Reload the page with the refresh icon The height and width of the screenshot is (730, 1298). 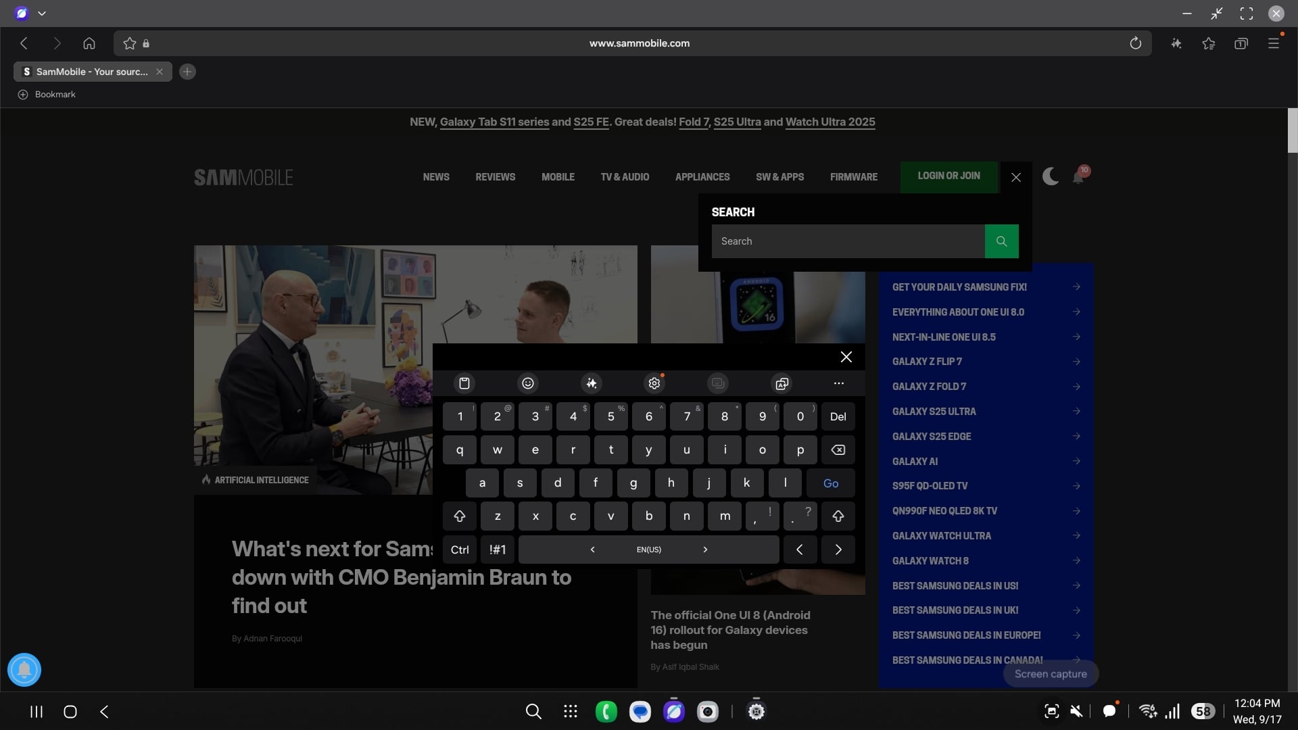[x=1135, y=43]
